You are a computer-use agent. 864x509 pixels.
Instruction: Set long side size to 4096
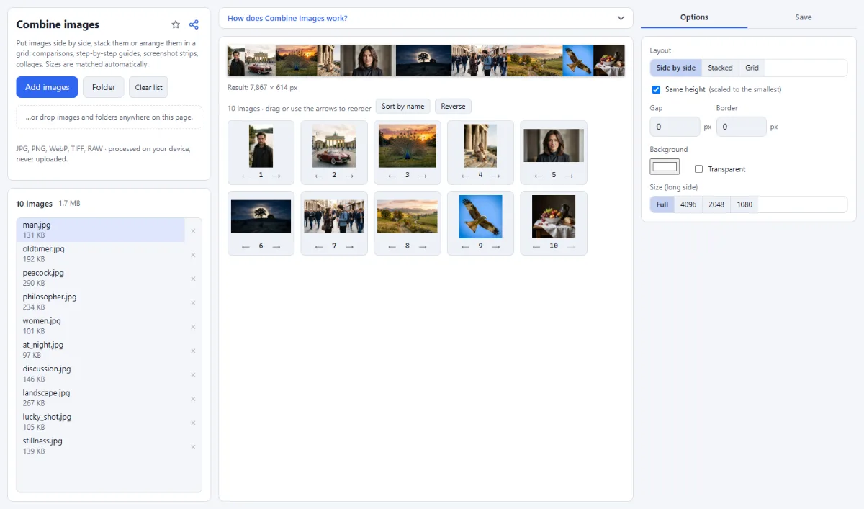[x=688, y=204]
